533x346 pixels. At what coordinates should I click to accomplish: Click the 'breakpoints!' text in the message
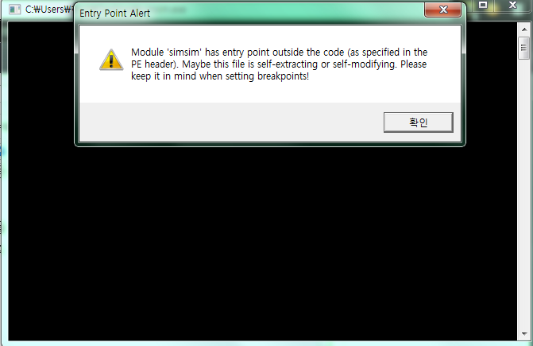tap(283, 76)
